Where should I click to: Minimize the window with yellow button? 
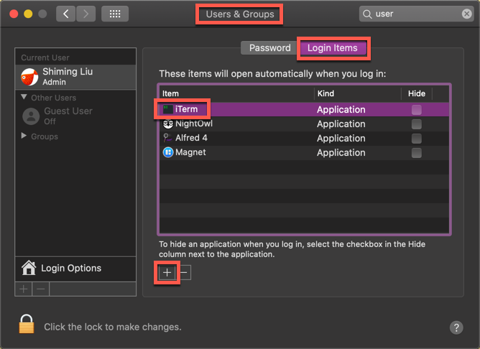[x=28, y=14]
